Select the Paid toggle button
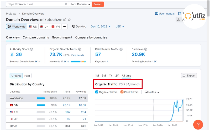 (27, 76)
